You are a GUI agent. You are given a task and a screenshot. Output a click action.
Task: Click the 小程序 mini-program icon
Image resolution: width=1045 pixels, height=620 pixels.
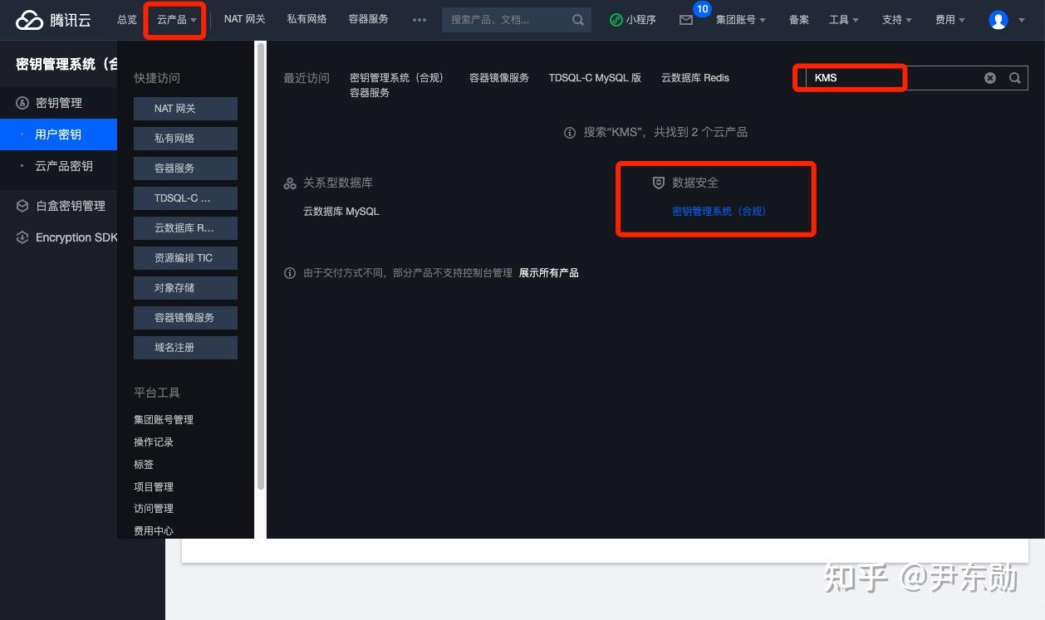616,19
